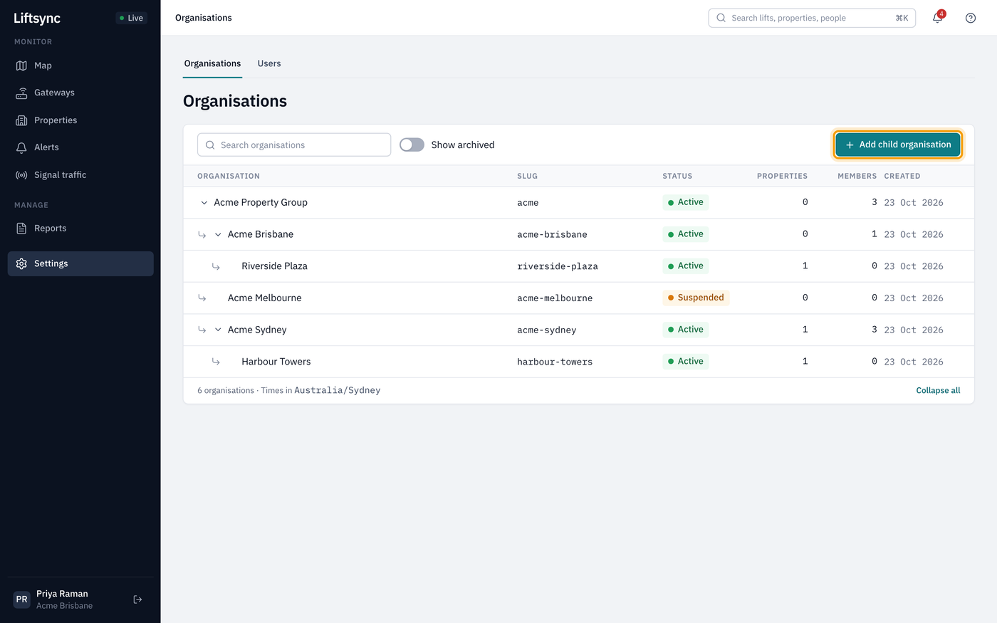Open the help question mark icon
This screenshot has height=623, width=997.
click(971, 18)
